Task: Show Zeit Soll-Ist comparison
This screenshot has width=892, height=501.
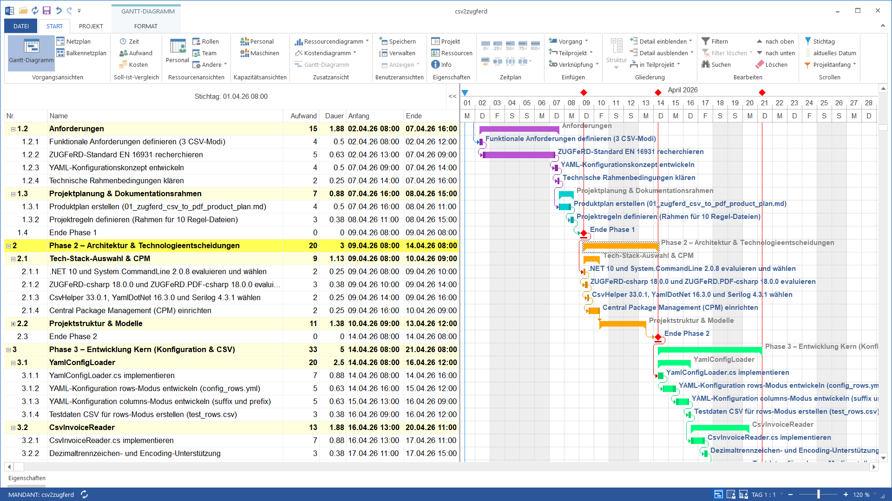Action: (129, 41)
